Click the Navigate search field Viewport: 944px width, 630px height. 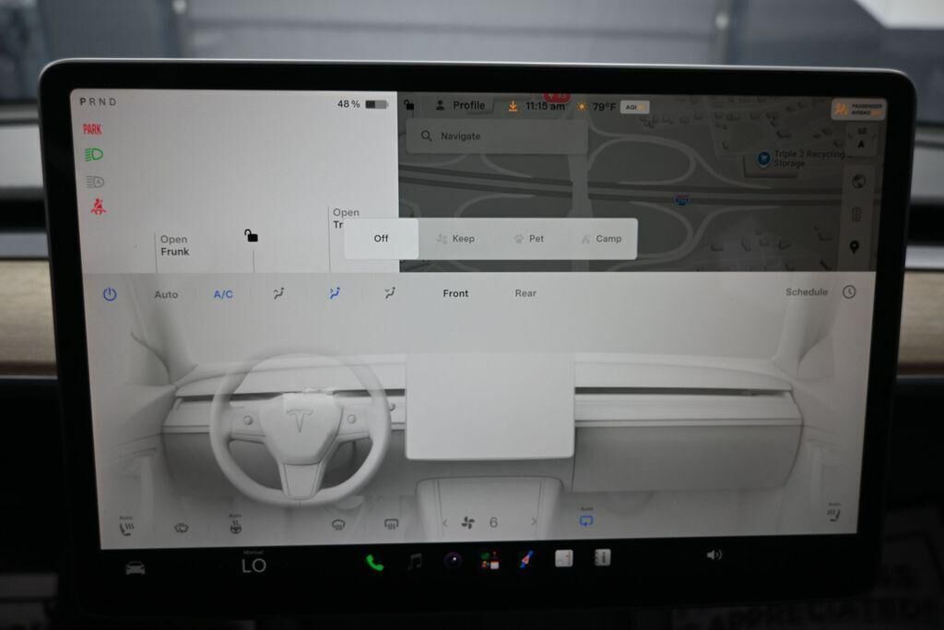pyautogui.click(x=497, y=137)
